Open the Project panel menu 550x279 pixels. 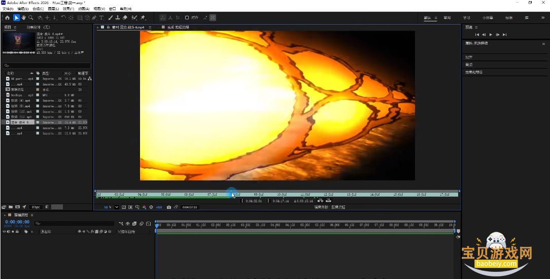coord(15,27)
